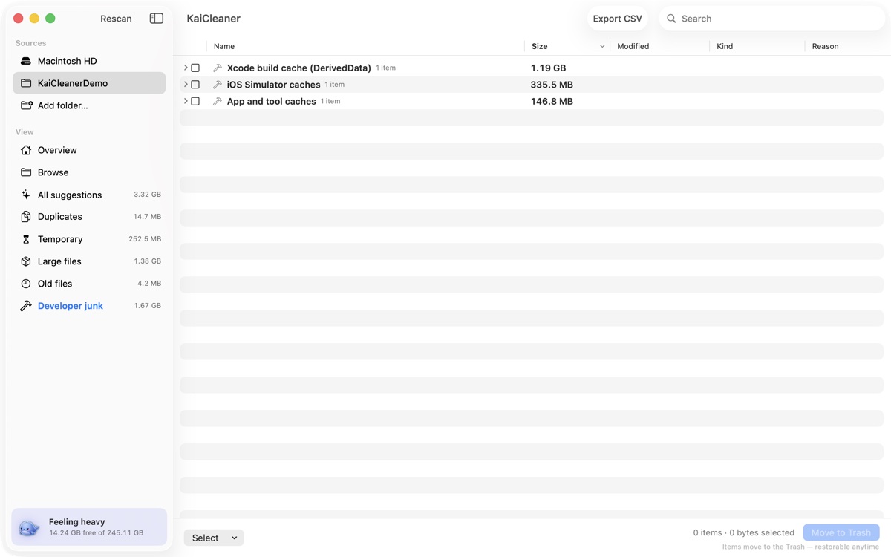Click the Large files box icon
The height and width of the screenshot is (557, 891).
[x=26, y=261]
